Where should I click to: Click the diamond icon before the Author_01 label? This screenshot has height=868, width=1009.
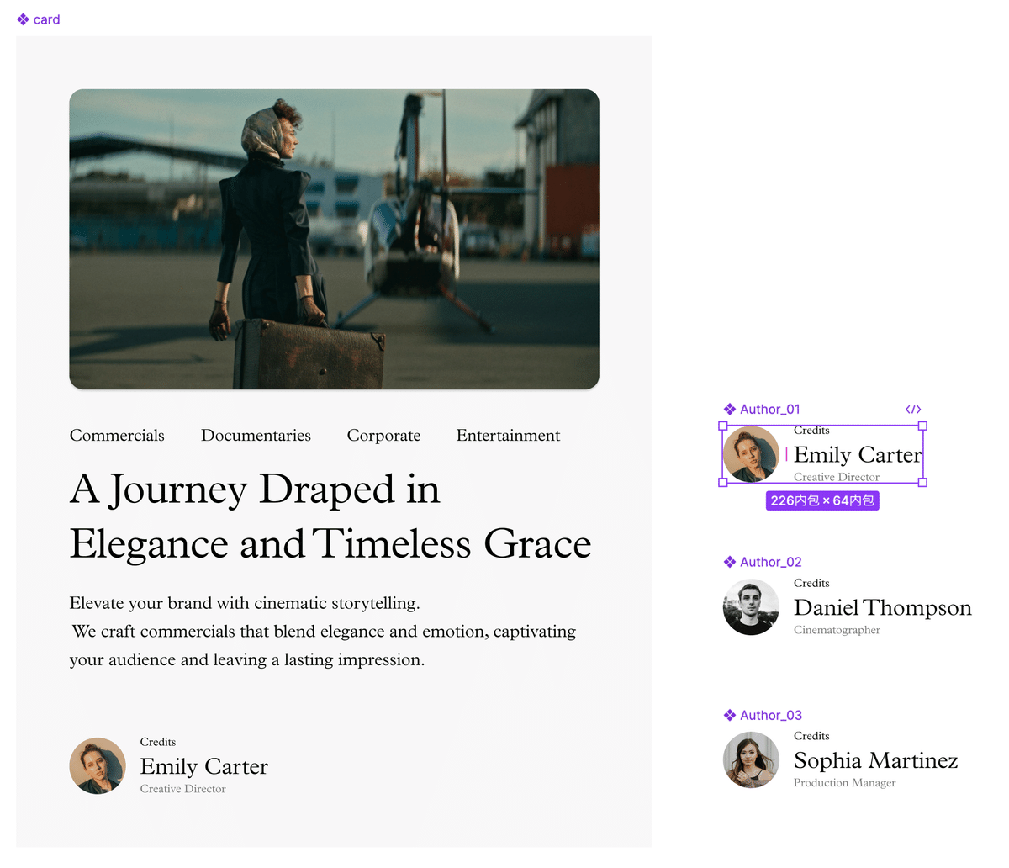pos(730,410)
